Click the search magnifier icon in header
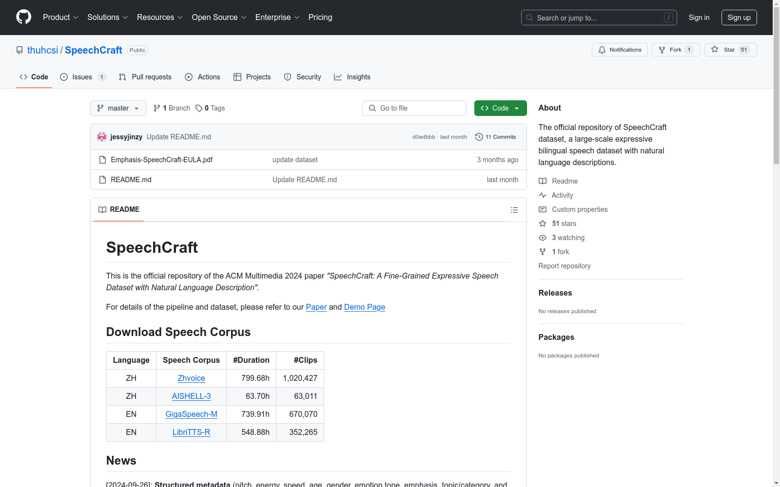This screenshot has height=487, width=780. [529, 18]
